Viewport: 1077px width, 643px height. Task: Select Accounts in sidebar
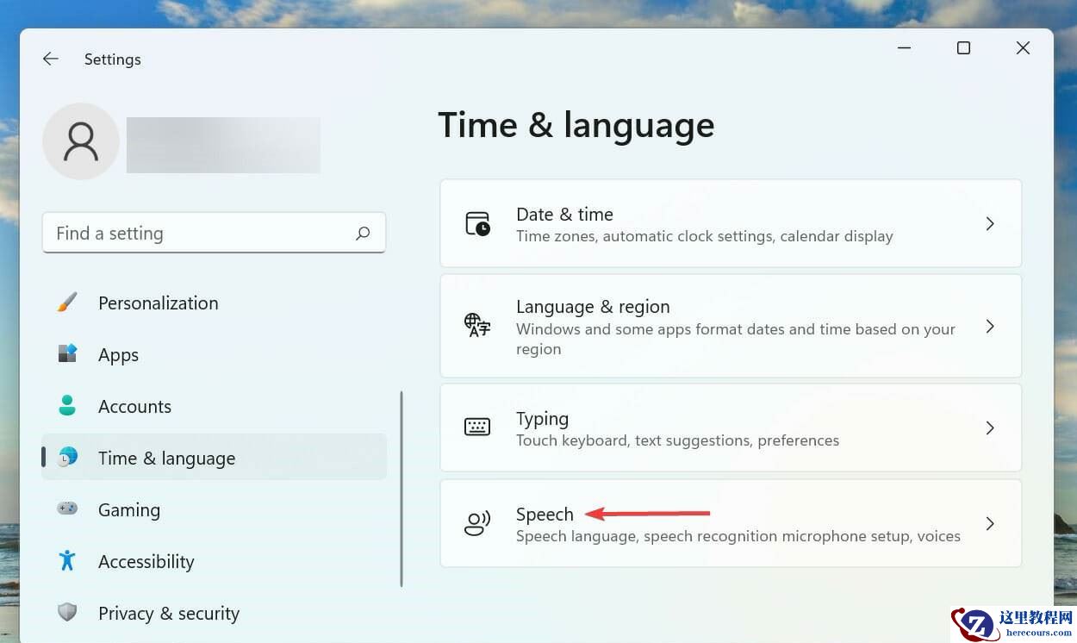214,406
